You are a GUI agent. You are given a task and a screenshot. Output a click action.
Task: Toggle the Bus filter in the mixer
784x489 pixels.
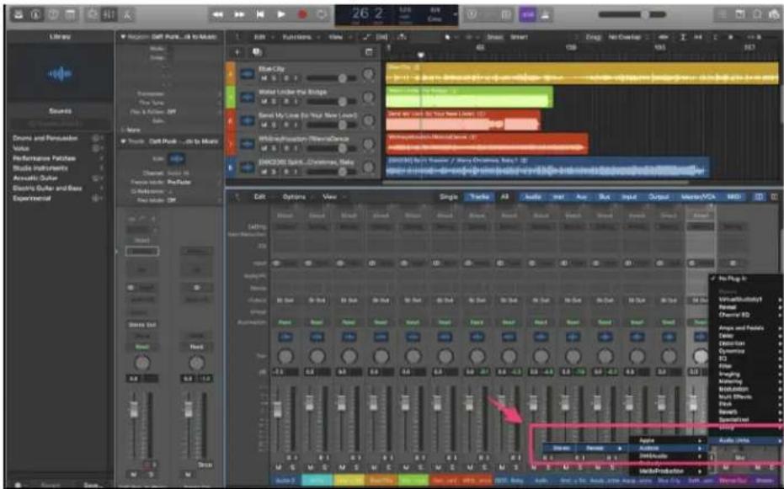(x=604, y=197)
